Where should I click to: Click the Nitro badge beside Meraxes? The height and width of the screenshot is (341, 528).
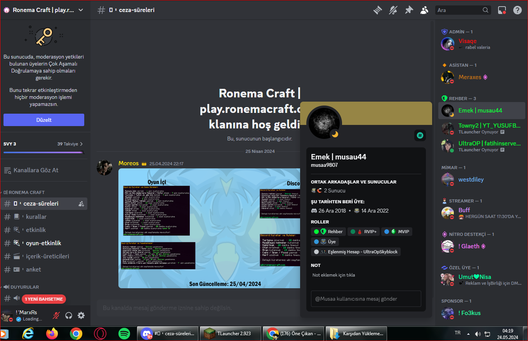coord(485,77)
